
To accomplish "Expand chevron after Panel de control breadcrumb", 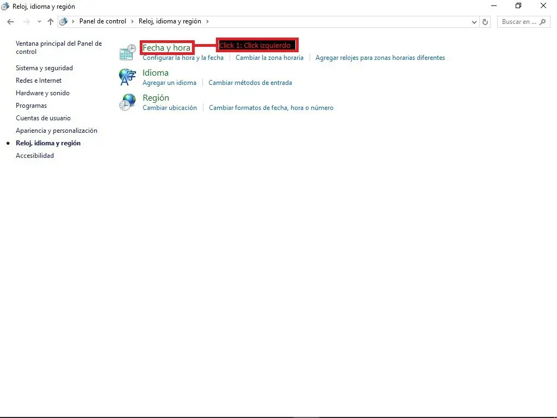I will (x=132, y=21).
